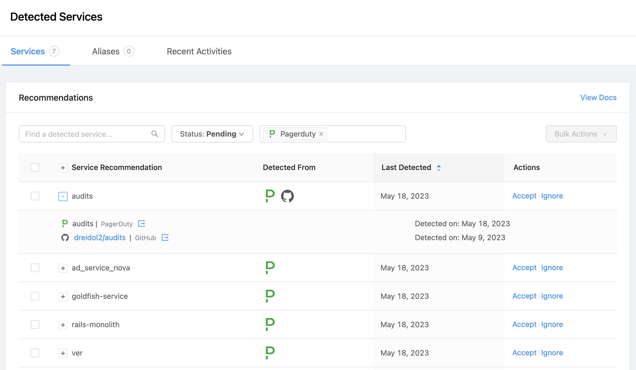Tick the ad_service_nova checkbox

[35, 268]
